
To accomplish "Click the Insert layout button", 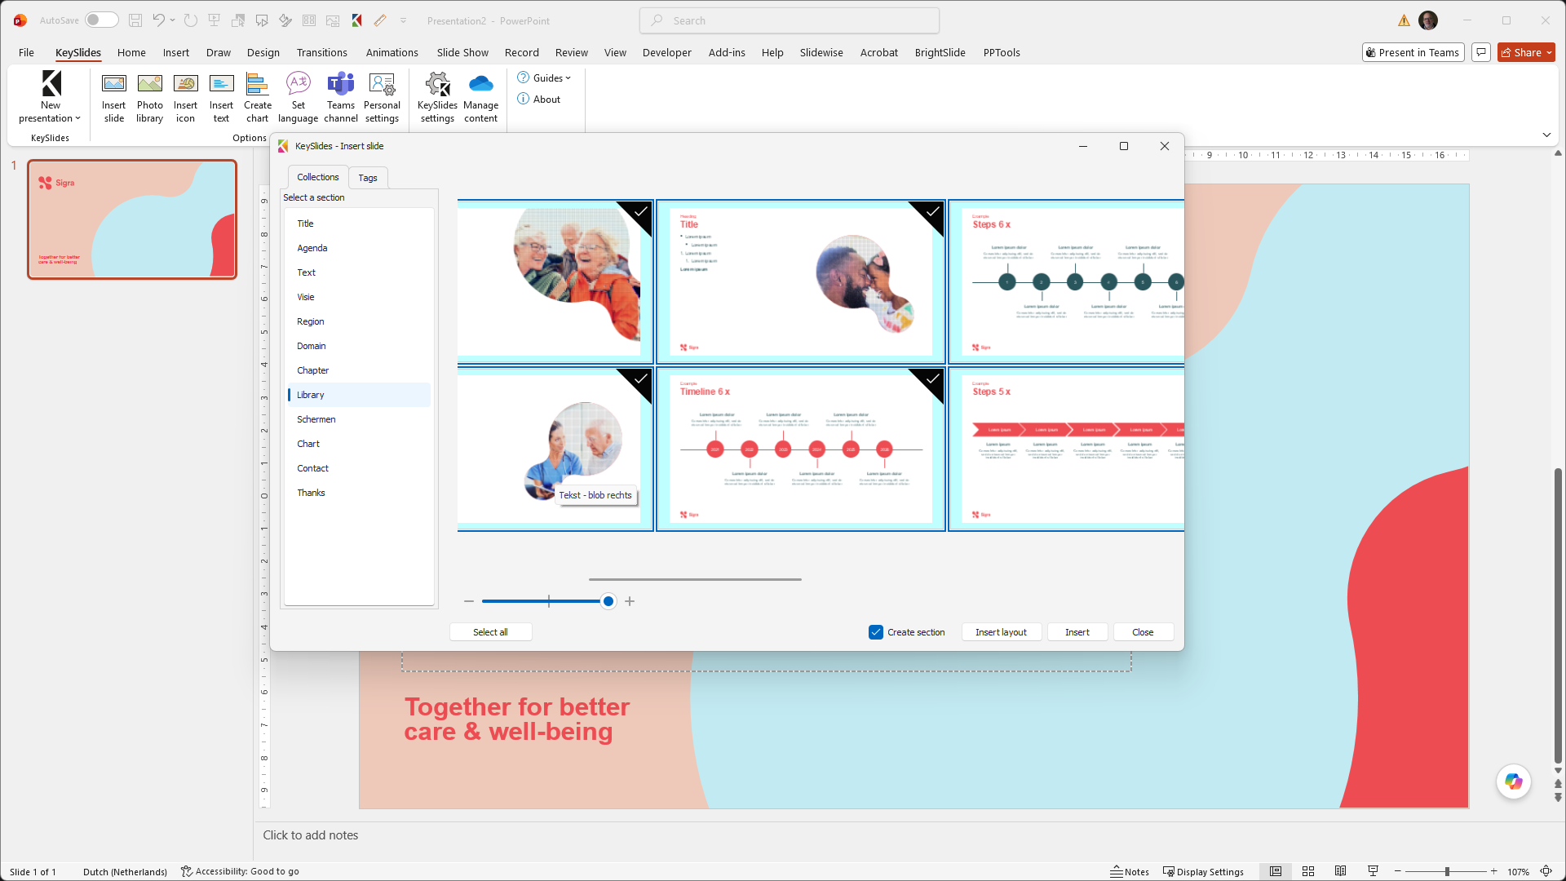I will click(1001, 632).
